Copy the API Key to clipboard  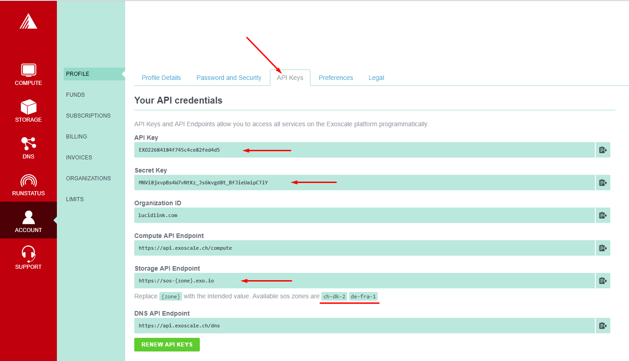click(603, 150)
